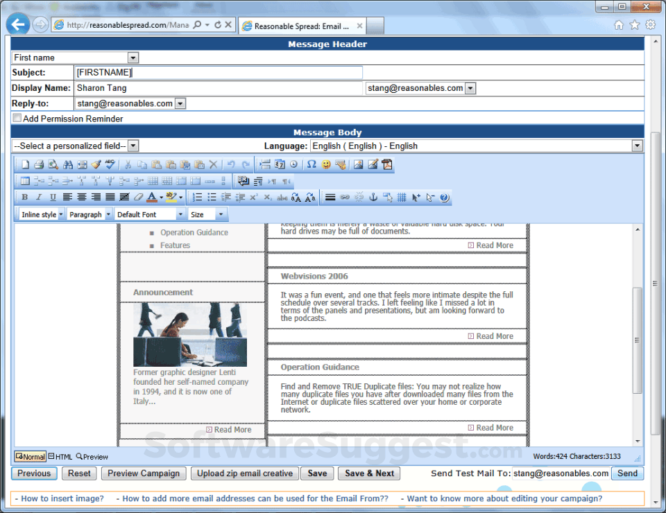This screenshot has height=513, width=666.
Task: Open the editing your campaign help link
Action: (504, 498)
